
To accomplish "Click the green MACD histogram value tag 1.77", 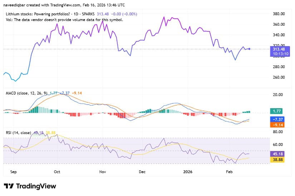I will coord(277,112).
